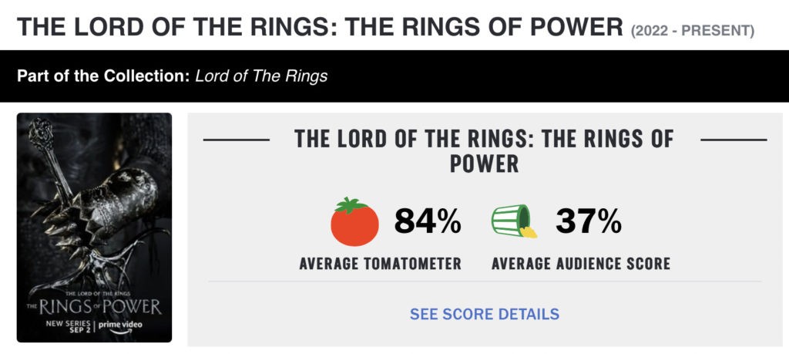Click the red tomato Tomatometer icon

point(354,221)
